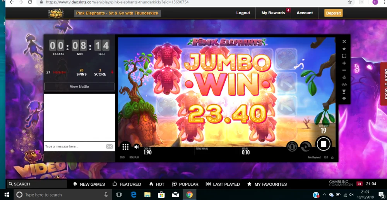
Task: Open chat speech bubble icon in side panel
Action: (344, 98)
